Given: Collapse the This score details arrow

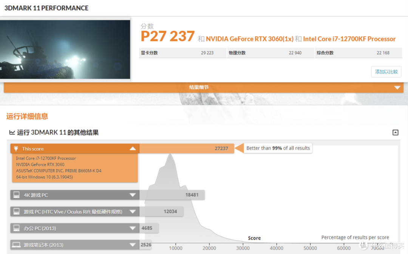Looking at the screenshot, I should (x=133, y=148).
